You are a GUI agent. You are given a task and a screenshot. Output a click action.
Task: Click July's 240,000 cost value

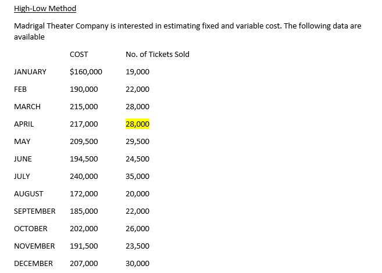point(84,176)
